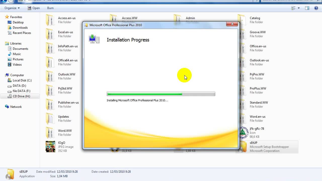The image size is (322, 181).
Task: Open the Word.WW folder icon
Action: coord(50,133)
